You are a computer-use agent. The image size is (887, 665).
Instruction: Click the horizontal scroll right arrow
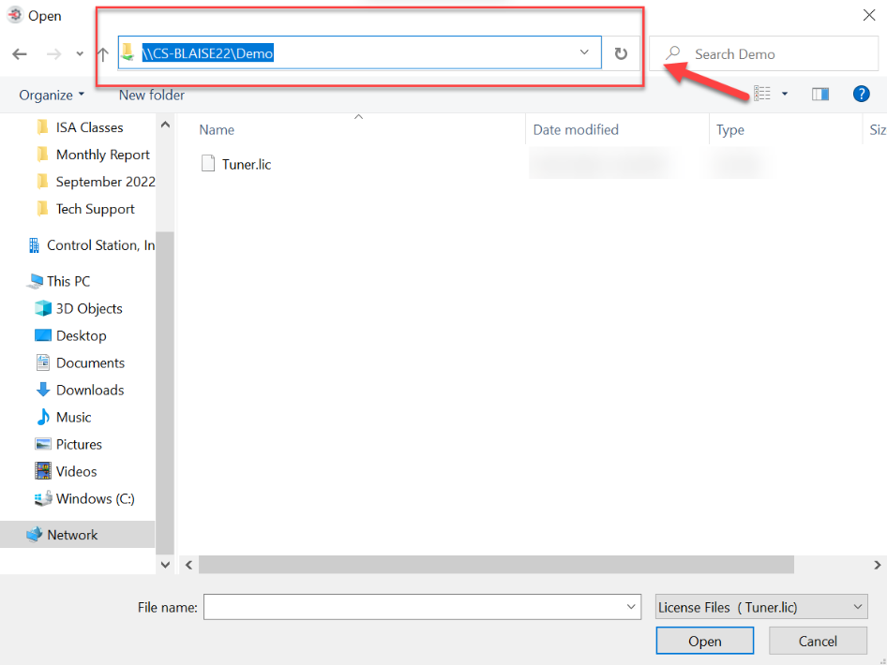(878, 565)
